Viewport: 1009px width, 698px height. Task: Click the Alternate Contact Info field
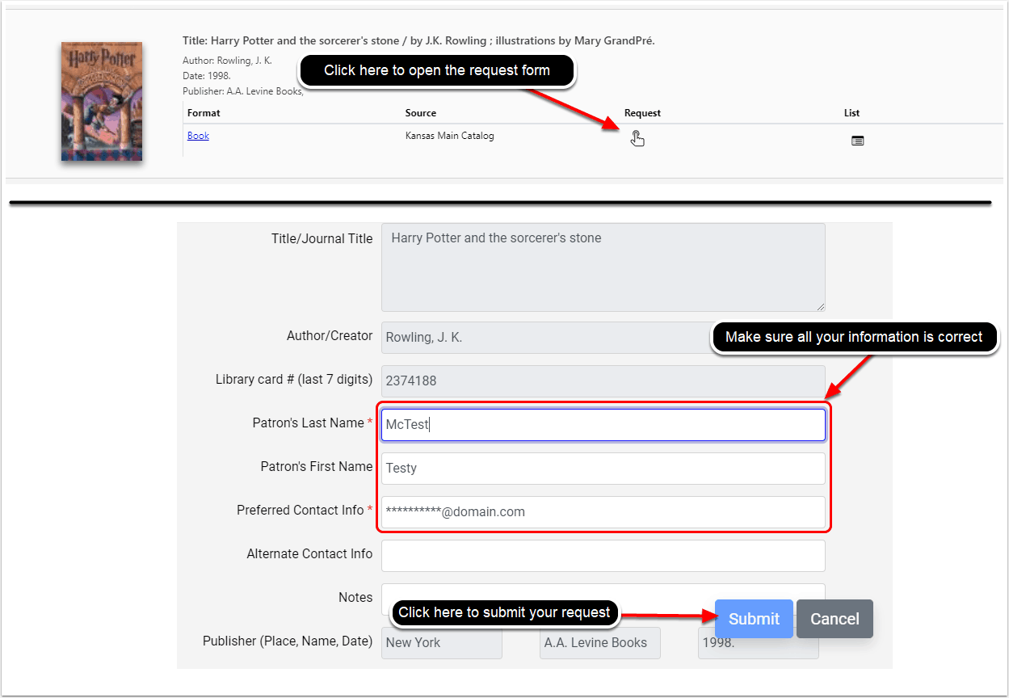(x=603, y=556)
